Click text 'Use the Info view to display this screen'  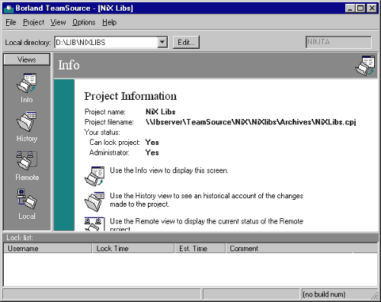169,170
